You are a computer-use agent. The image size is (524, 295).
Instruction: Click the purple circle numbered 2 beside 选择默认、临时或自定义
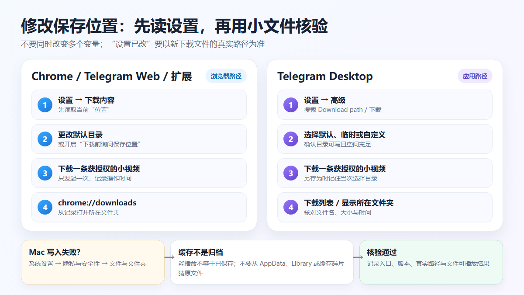tap(291, 139)
